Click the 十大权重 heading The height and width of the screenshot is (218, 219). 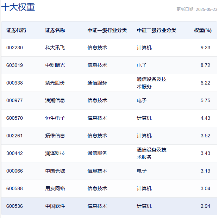pyautogui.click(x=18, y=7)
